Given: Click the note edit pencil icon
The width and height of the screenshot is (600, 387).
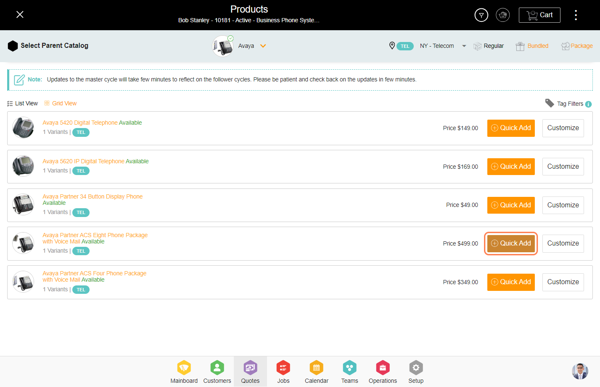Looking at the screenshot, I should [x=19, y=80].
